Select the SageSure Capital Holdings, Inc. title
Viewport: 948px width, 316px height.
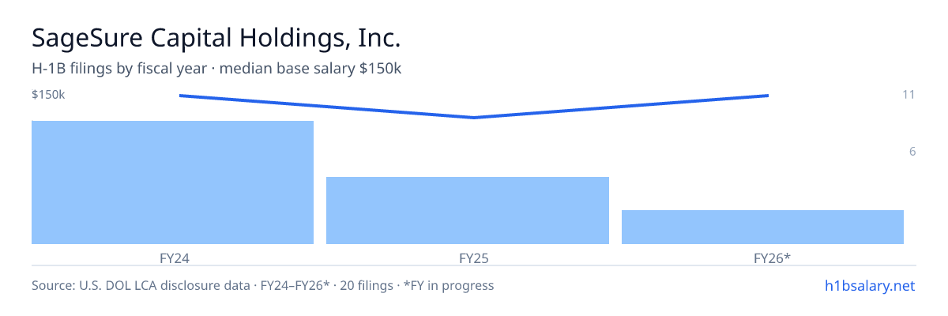[216, 38]
